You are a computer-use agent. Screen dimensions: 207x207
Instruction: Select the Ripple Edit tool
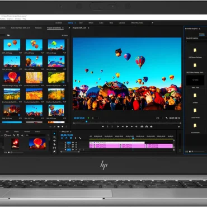[54, 141]
